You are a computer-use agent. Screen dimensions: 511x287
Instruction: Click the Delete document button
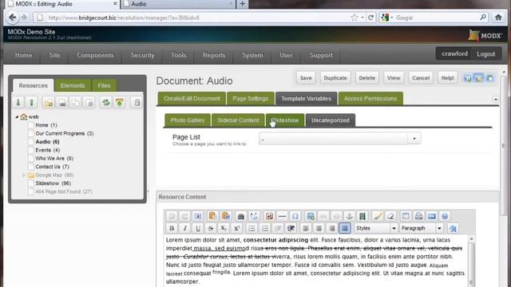coord(367,78)
